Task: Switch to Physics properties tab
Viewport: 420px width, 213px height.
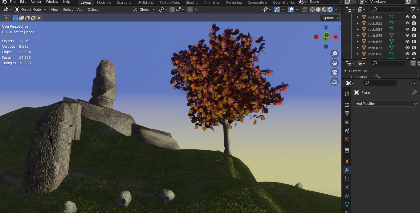Action: [x=347, y=187]
